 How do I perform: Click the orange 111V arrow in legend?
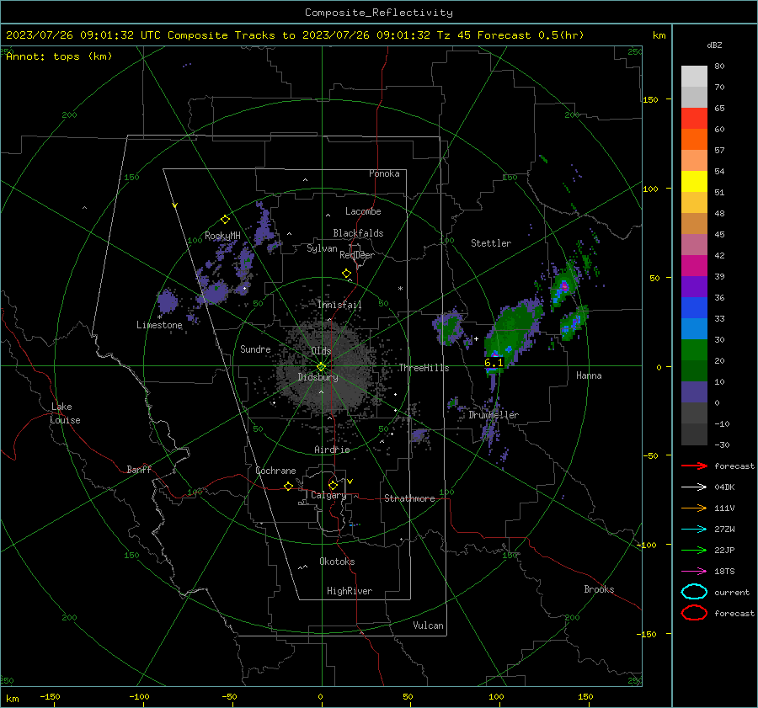pyautogui.click(x=694, y=508)
